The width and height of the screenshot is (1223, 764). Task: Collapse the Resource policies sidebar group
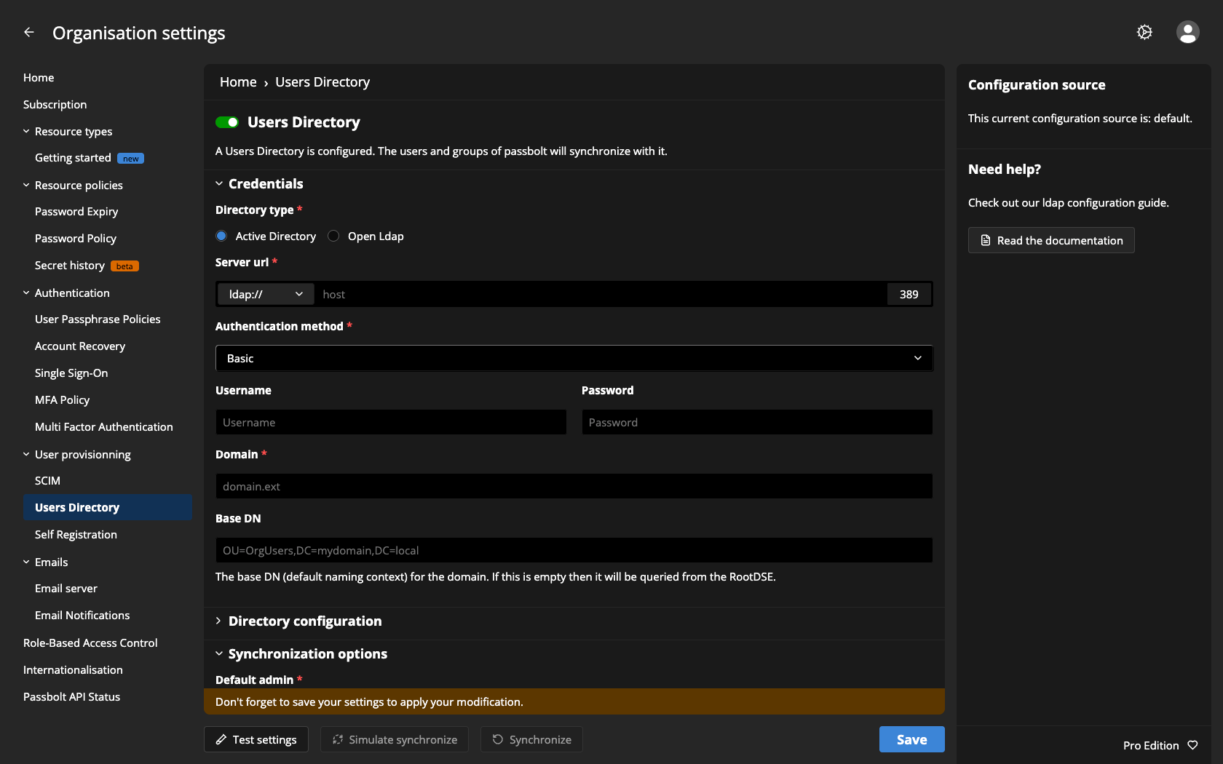tap(26, 186)
